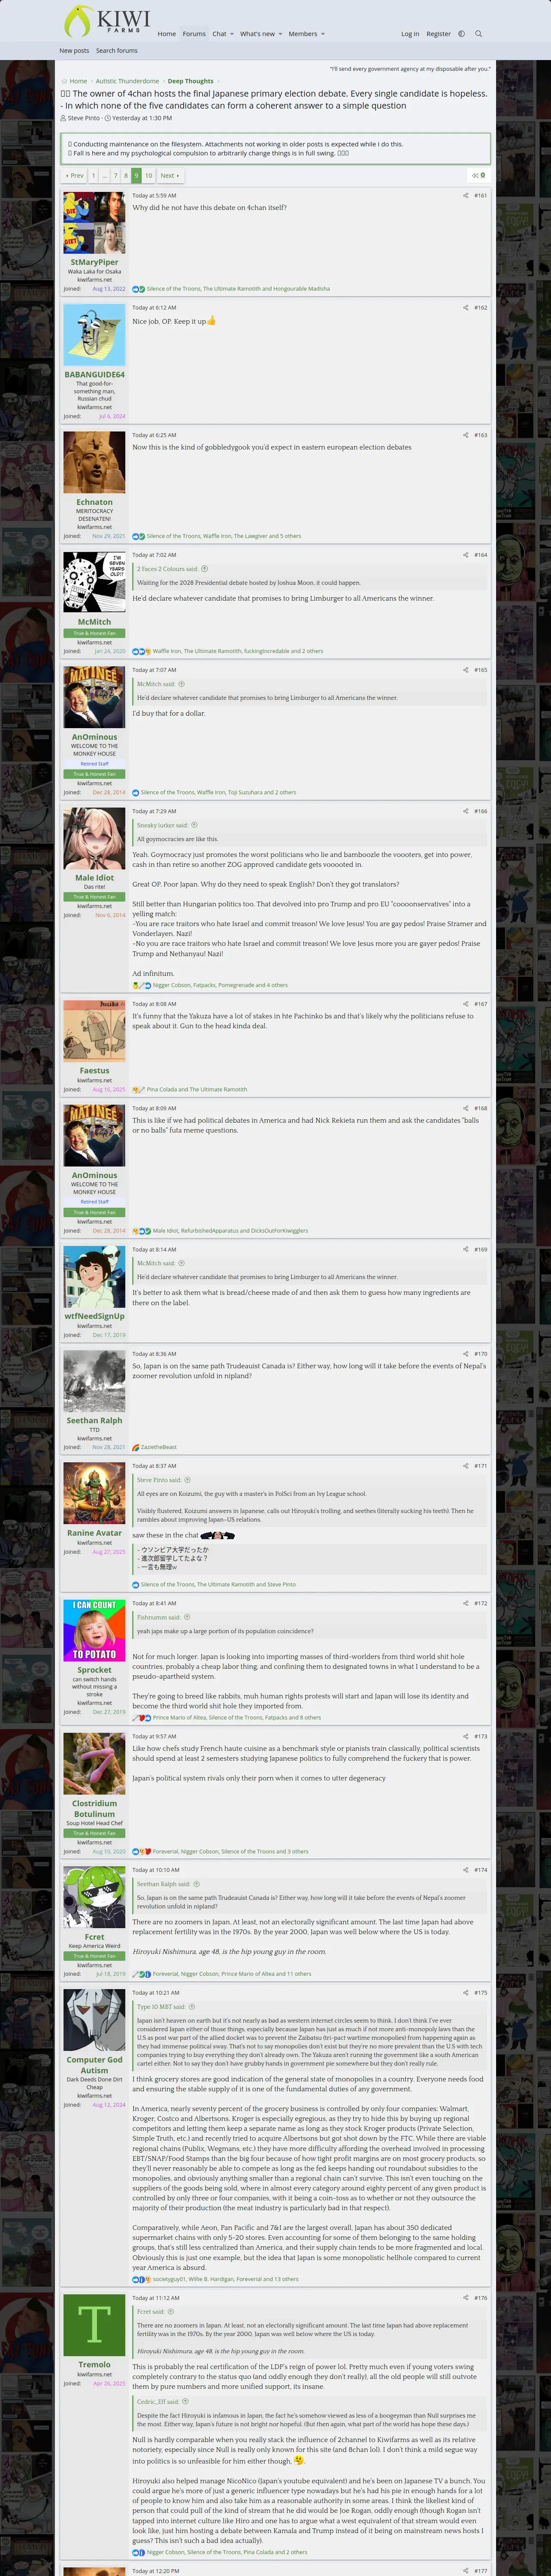
Task: Select the Chat nav item
Action: point(219,34)
